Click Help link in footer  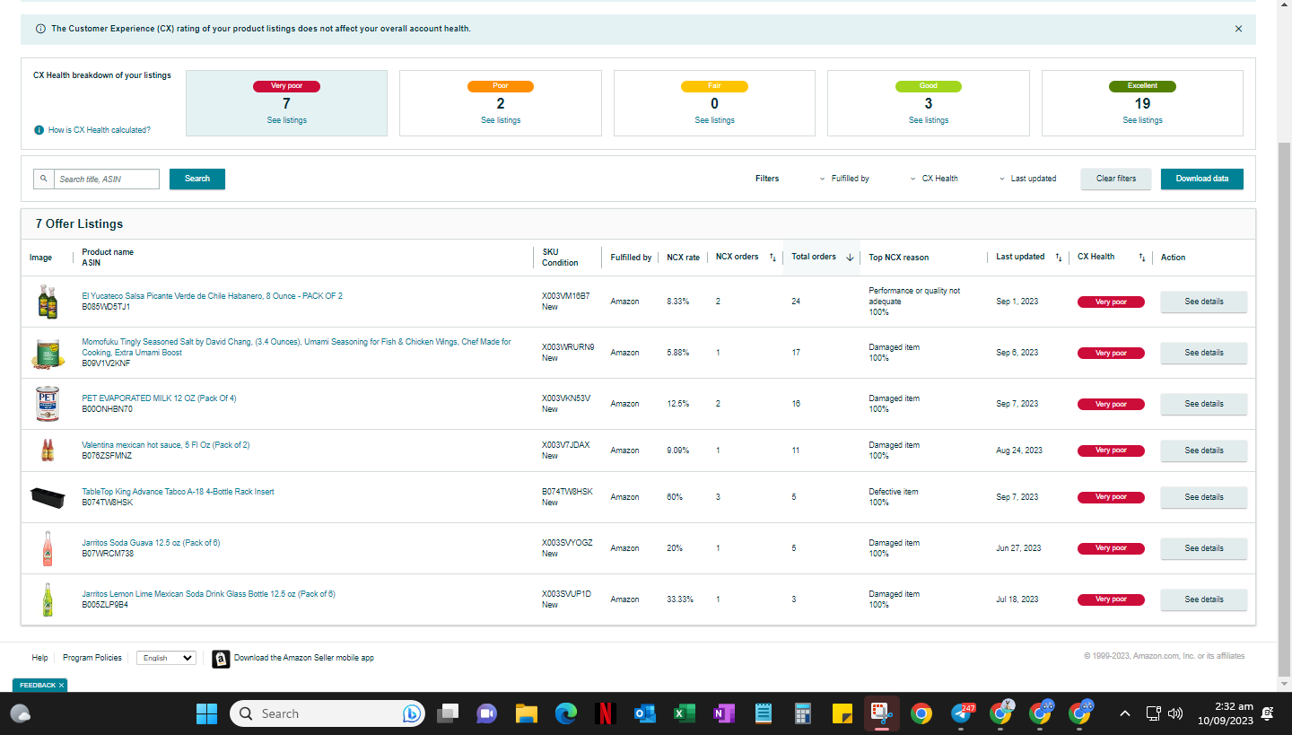point(39,658)
